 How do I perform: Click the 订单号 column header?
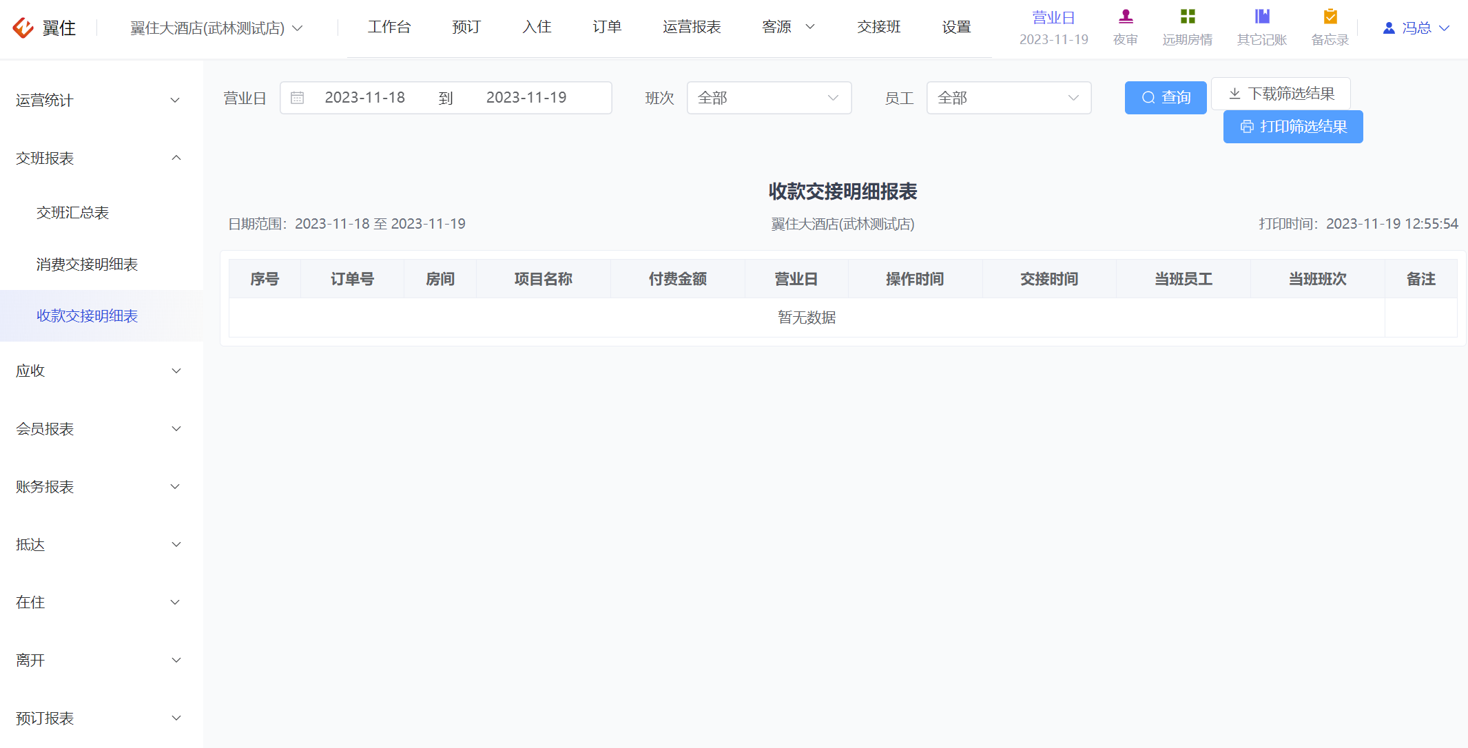click(352, 279)
